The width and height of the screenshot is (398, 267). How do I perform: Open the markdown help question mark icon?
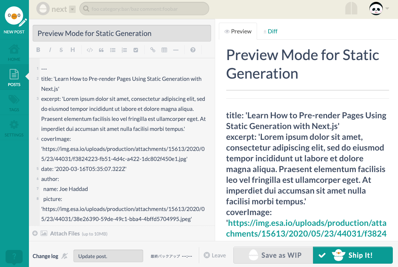pos(193,50)
